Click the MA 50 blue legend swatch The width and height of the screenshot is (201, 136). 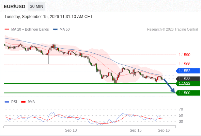pyautogui.click(x=55, y=30)
